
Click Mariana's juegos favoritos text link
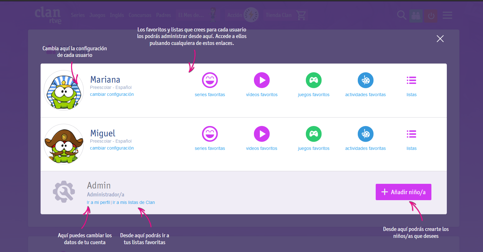tap(314, 95)
